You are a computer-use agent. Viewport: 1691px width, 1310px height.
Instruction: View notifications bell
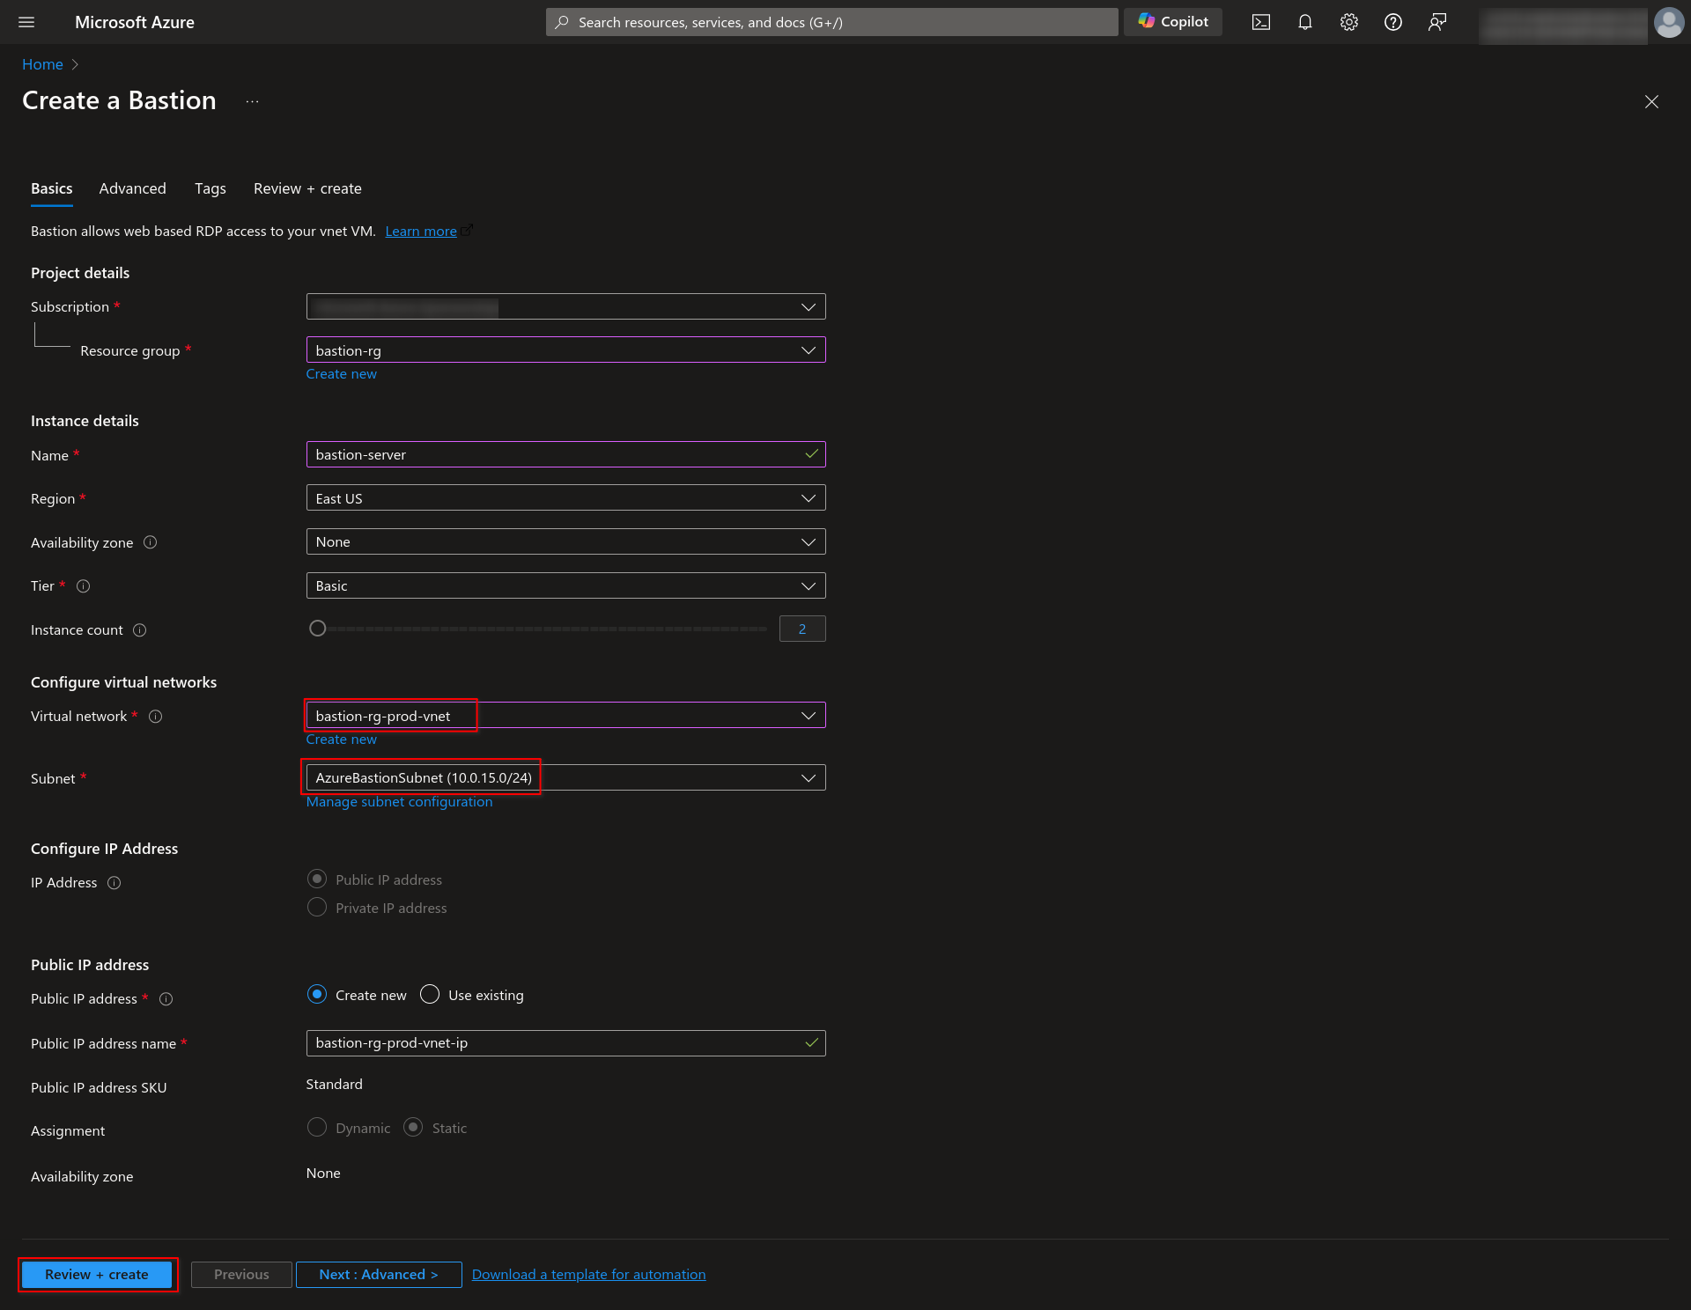[x=1304, y=22]
